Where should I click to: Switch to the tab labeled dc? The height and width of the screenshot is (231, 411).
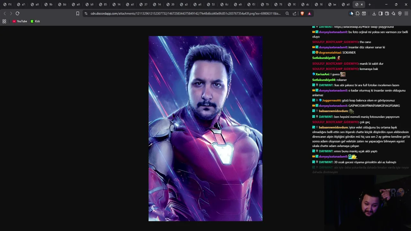point(305,4)
